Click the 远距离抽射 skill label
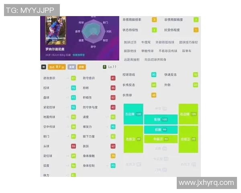The height and width of the screenshot is (193, 241). (x=132, y=60)
